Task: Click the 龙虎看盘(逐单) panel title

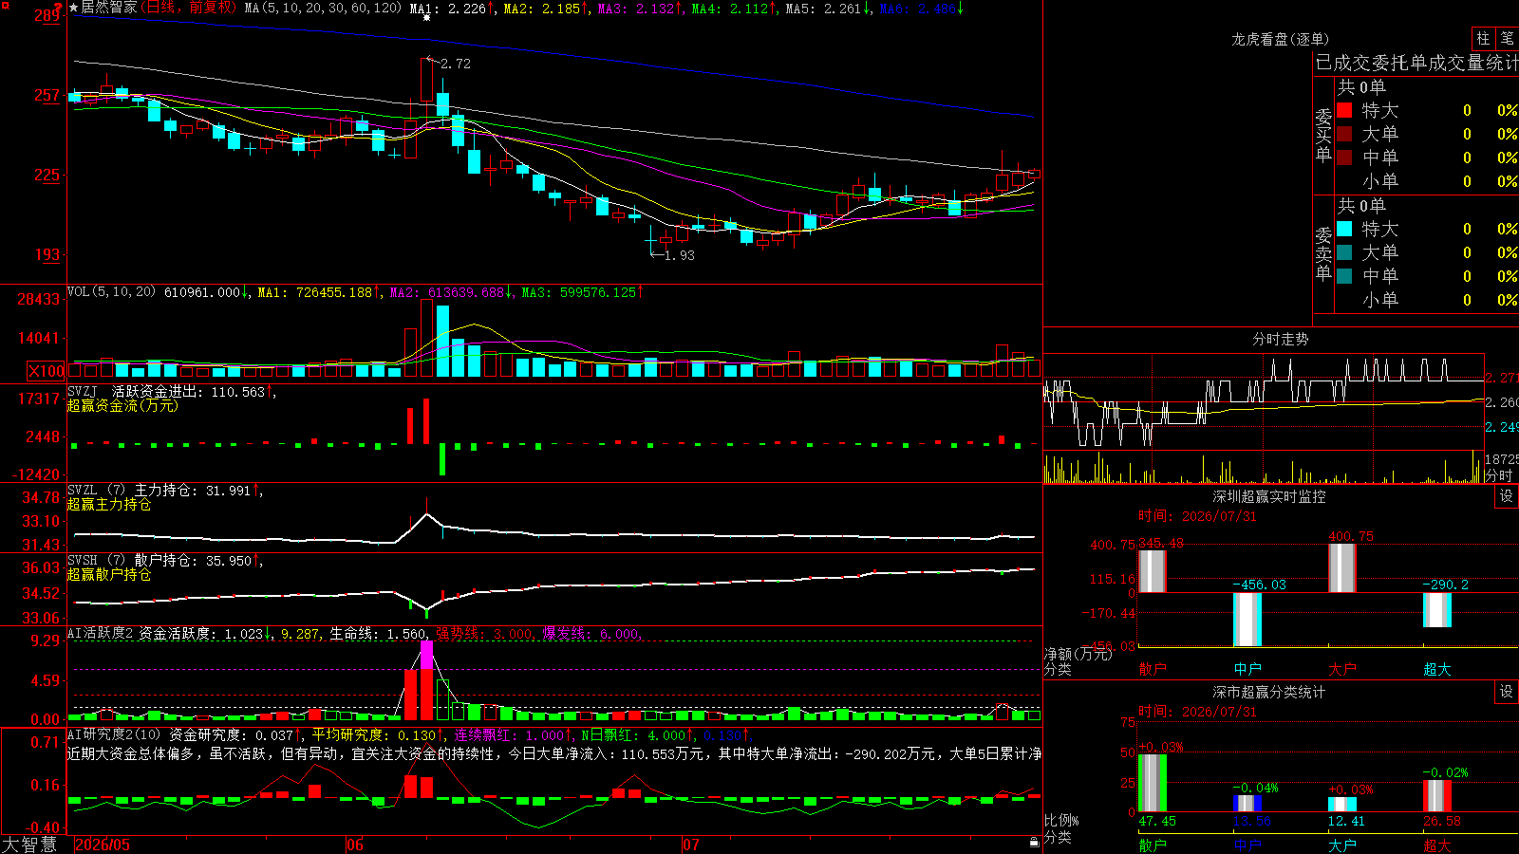Action: pos(1281,39)
